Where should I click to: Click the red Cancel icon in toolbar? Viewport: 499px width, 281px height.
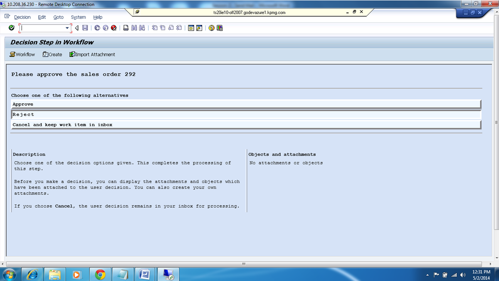tap(113, 28)
